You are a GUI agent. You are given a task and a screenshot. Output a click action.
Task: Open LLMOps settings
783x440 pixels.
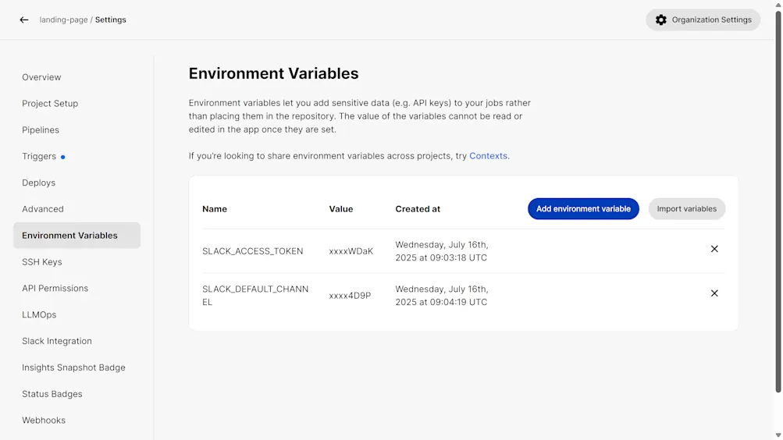pyautogui.click(x=39, y=315)
